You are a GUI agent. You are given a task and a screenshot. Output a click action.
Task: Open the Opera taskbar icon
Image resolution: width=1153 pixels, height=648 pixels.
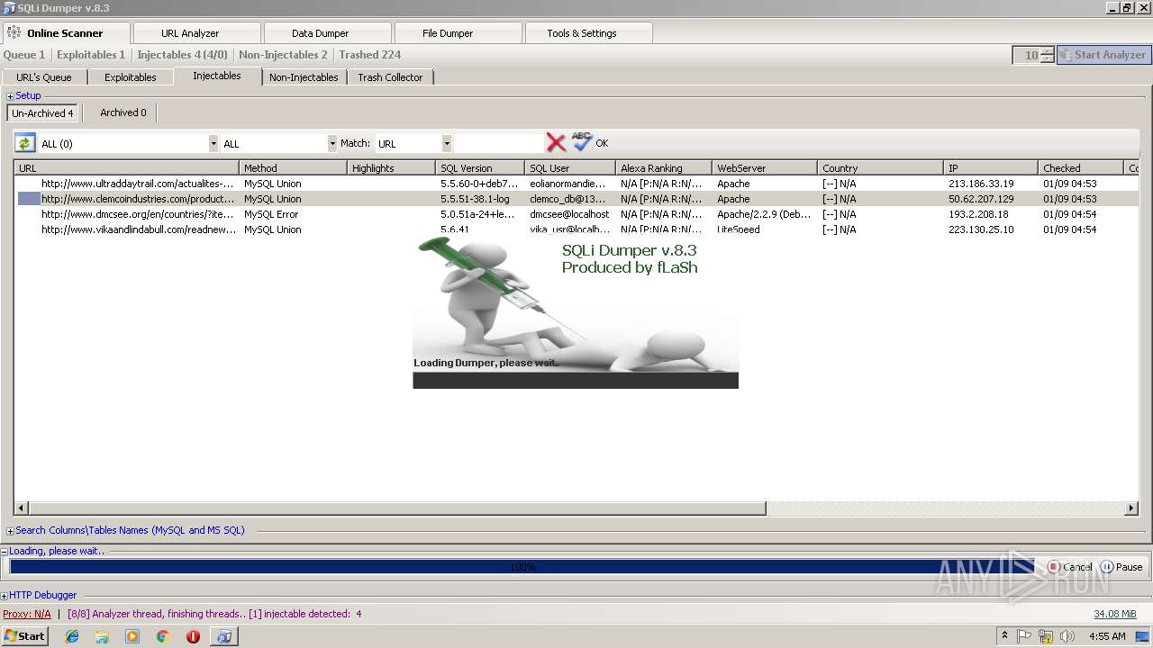[x=193, y=636]
